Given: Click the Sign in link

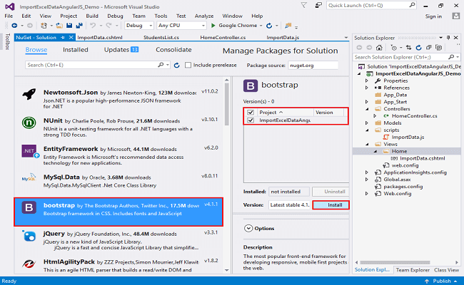Looking at the screenshot, I should (x=433, y=16).
